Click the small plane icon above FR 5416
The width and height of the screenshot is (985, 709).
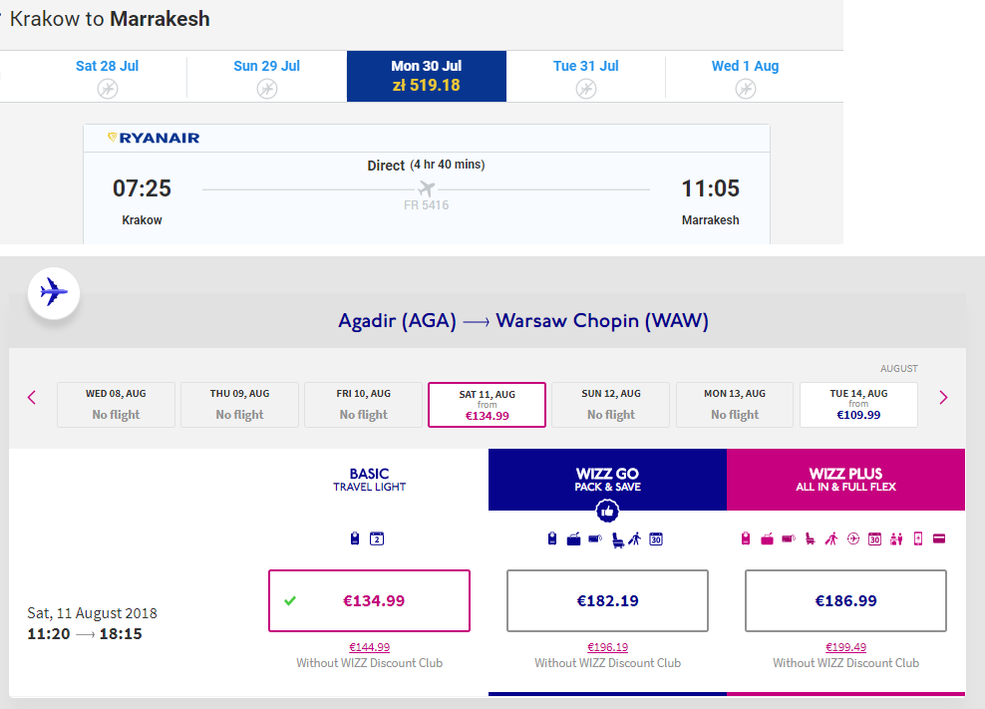(x=427, y=188)
